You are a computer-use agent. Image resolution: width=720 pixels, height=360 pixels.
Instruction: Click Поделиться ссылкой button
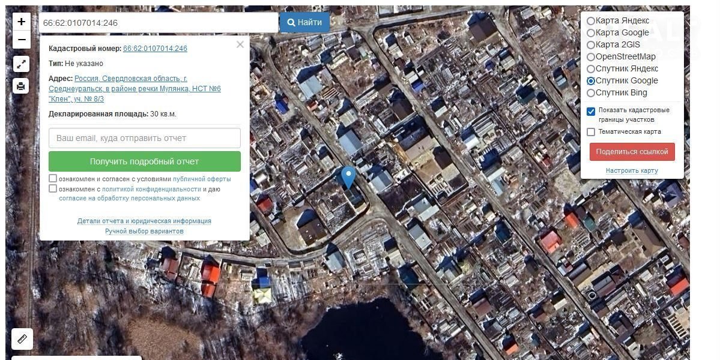tap(632, 152)
